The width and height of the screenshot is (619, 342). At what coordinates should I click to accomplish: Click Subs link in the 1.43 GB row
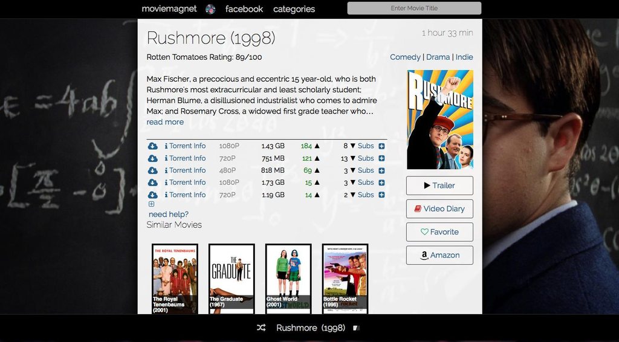(x=366, y=146)
